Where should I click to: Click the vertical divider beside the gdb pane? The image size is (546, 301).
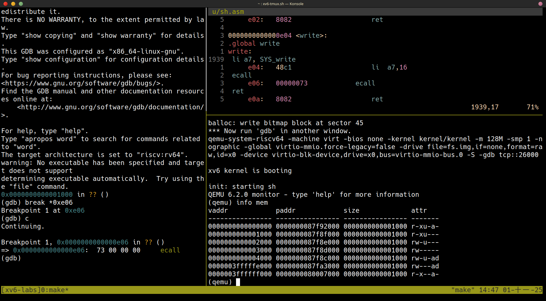206,142
